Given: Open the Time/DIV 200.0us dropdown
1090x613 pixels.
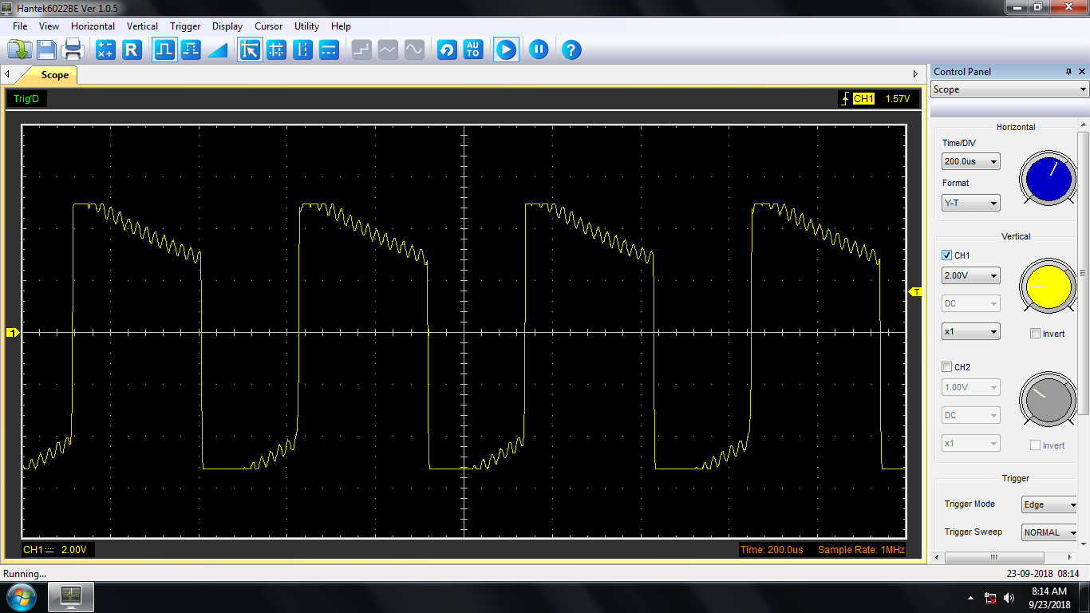Looking at the screenshot, I should pyautogui.click(x=971, y=161).
